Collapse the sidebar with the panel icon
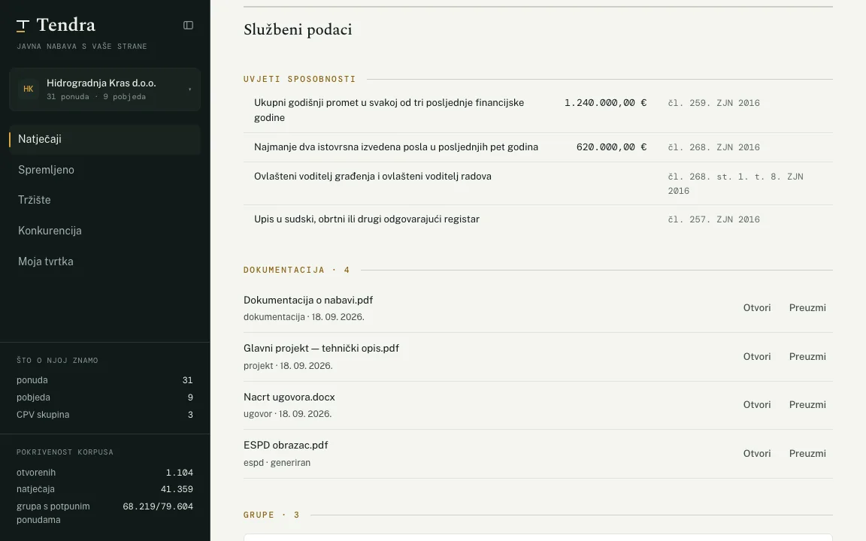Image resolution: width=866 pixels, height=541 pixels. [189, 26]
